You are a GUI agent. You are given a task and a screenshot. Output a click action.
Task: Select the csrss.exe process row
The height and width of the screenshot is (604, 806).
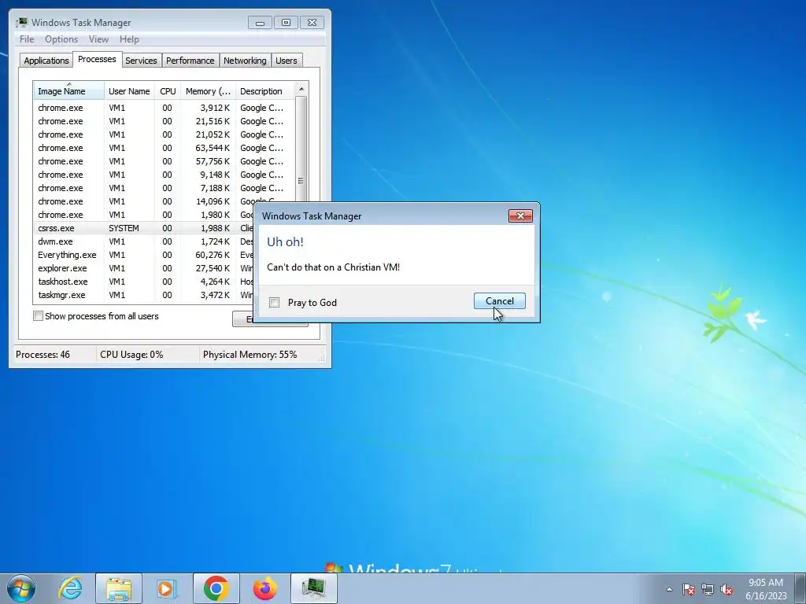pos(144,228)
